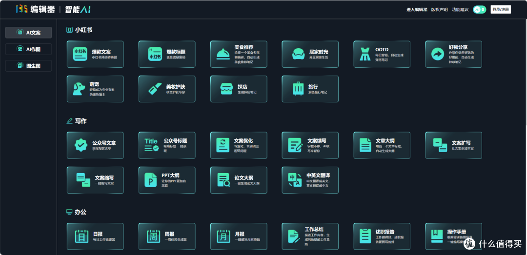Click the 公众号文章 verified badge icon
Viewport: 527px width, 255px height.
(x=81, y=145)
